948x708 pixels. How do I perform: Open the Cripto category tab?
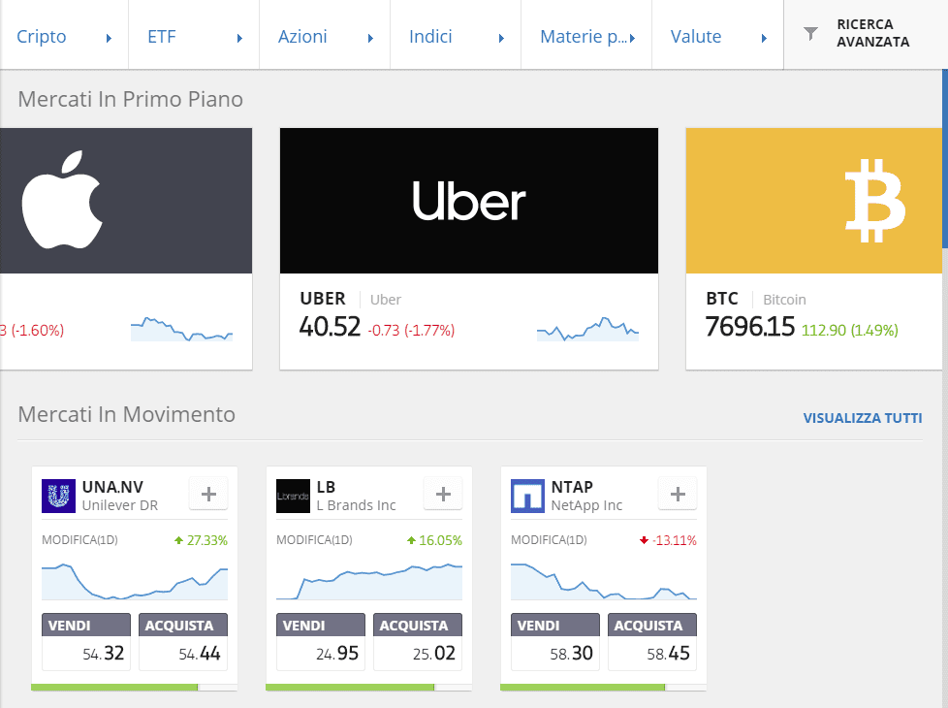click(x=63, y=35)
